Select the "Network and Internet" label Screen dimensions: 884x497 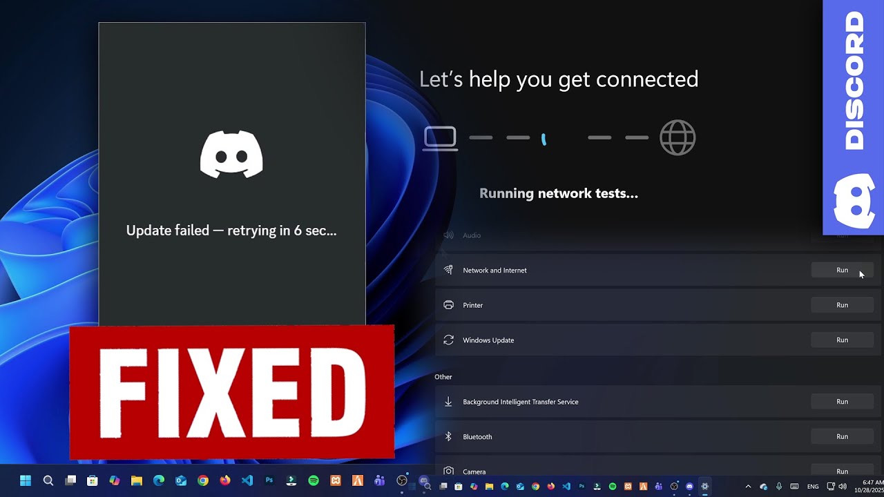pos(494,271)
